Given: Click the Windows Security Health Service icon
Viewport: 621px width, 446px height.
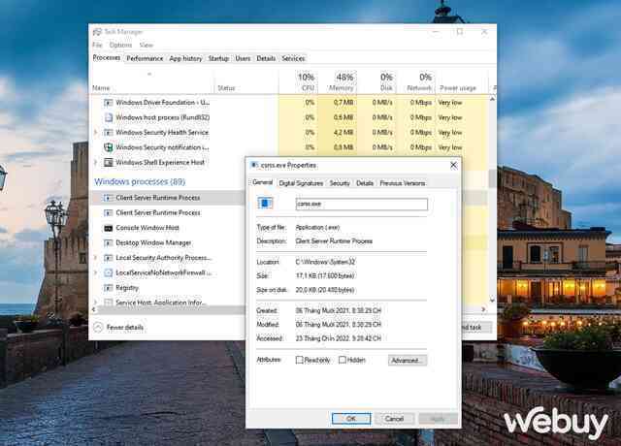Looking at the screenshot, I should [108, 133].
